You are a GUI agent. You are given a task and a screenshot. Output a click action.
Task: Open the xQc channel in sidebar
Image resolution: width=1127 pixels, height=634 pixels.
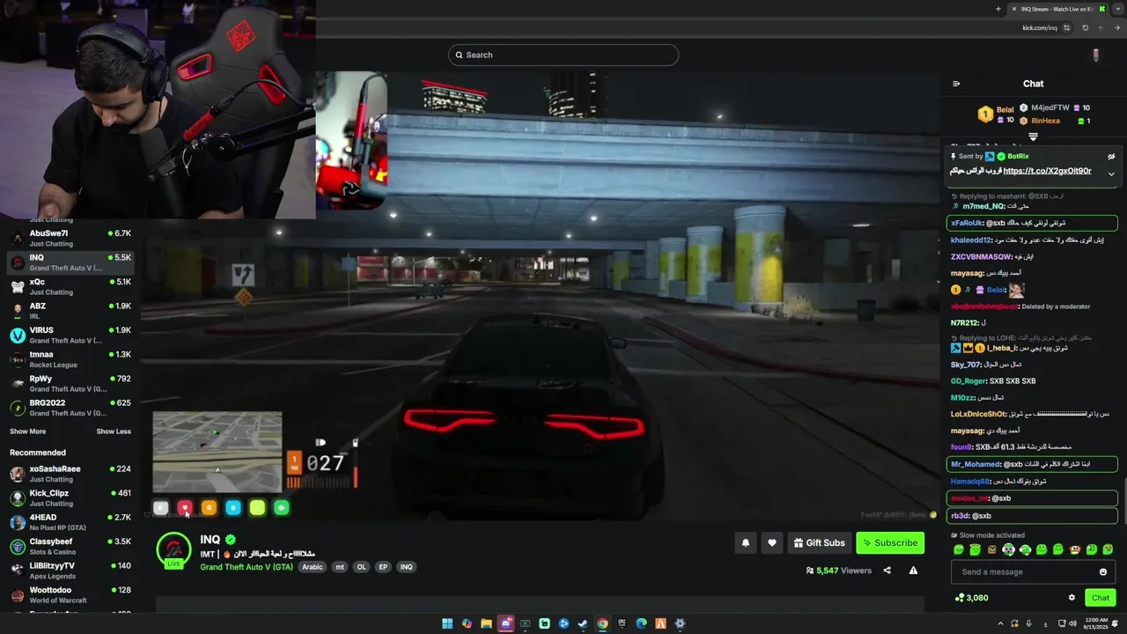70,286
